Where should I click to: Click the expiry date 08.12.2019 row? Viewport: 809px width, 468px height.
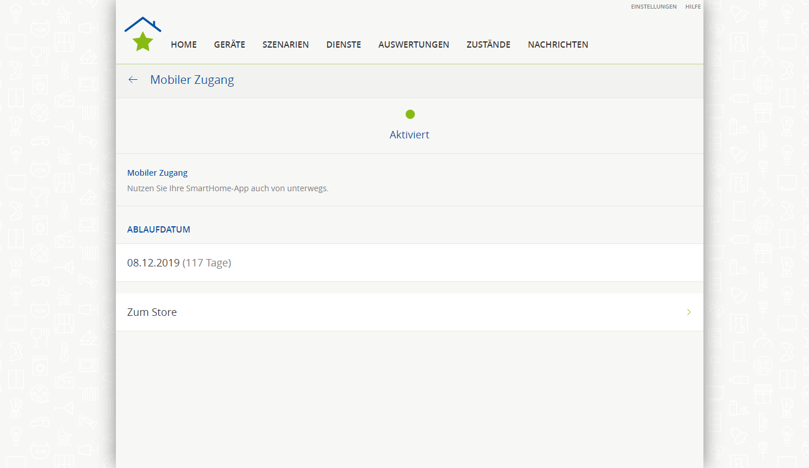click(179, 263)
